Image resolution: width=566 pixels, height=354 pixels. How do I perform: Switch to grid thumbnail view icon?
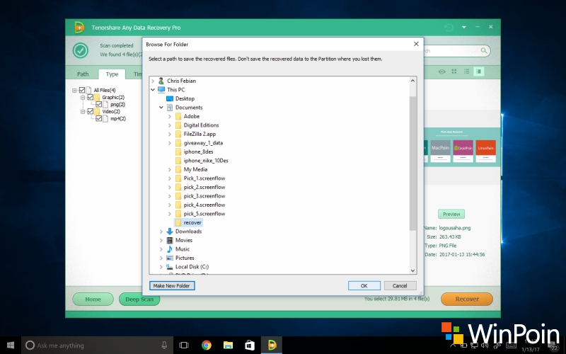pyautogui.click(x=454, y=72)
